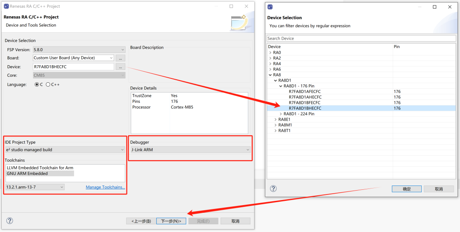Screen dimensions: 460x232
Task: Click browse button next to Device field
Action: coord(121,67)
